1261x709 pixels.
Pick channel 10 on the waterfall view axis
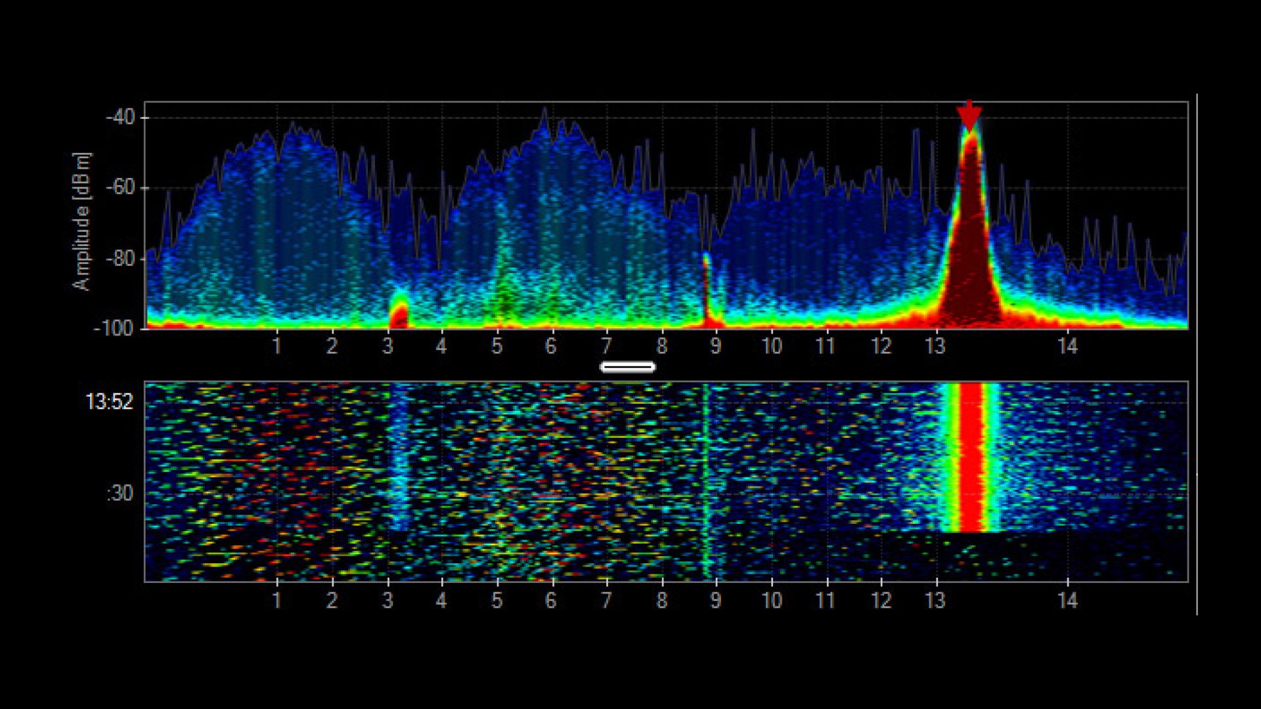pyautogui.click(x=772, y=599)
